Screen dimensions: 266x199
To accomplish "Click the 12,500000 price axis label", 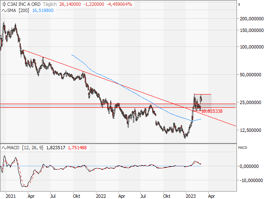I will click(250, 130).
